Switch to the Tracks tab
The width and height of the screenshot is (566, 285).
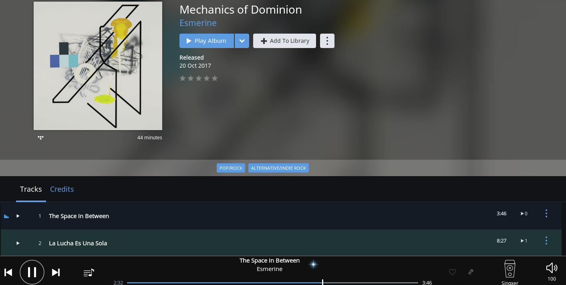(x=31, y=189)
